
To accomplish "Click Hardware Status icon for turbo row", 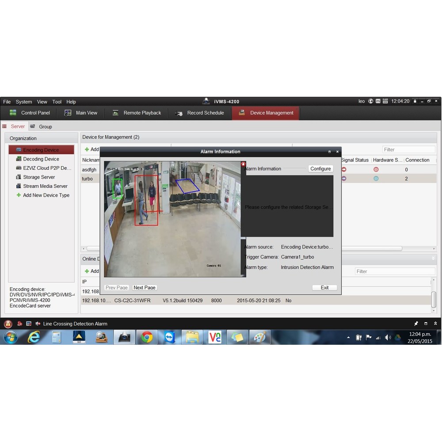I will (376, 179).
